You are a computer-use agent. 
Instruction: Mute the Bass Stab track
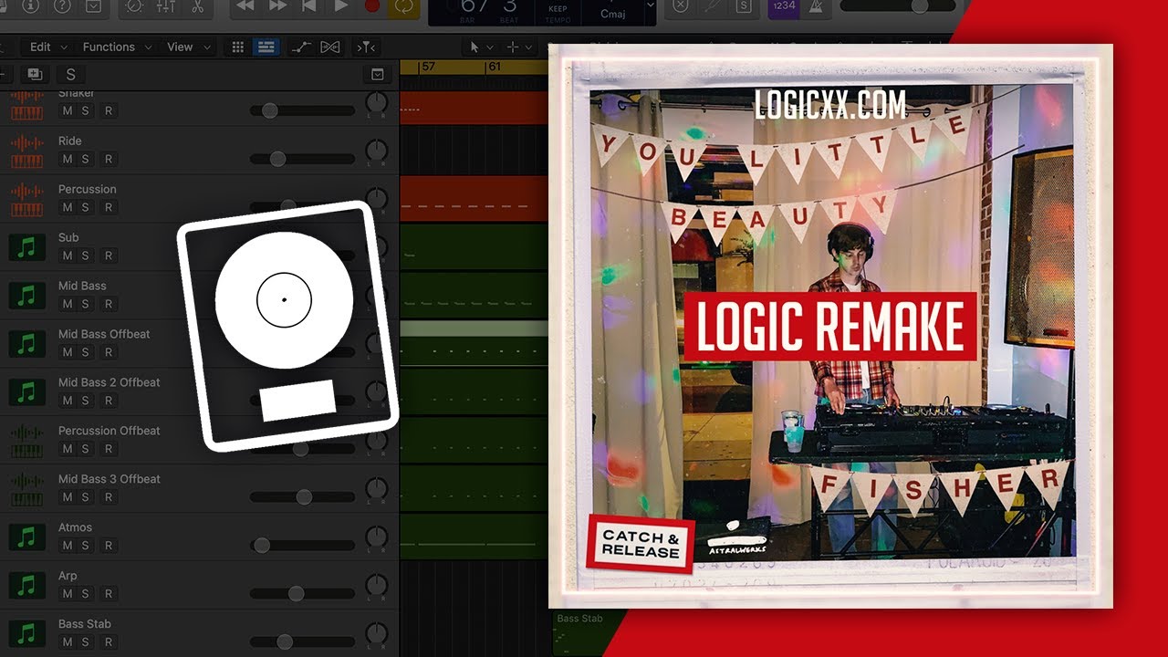coord(67,642)
